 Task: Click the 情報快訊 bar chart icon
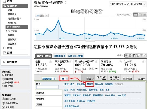click(3, 83)
